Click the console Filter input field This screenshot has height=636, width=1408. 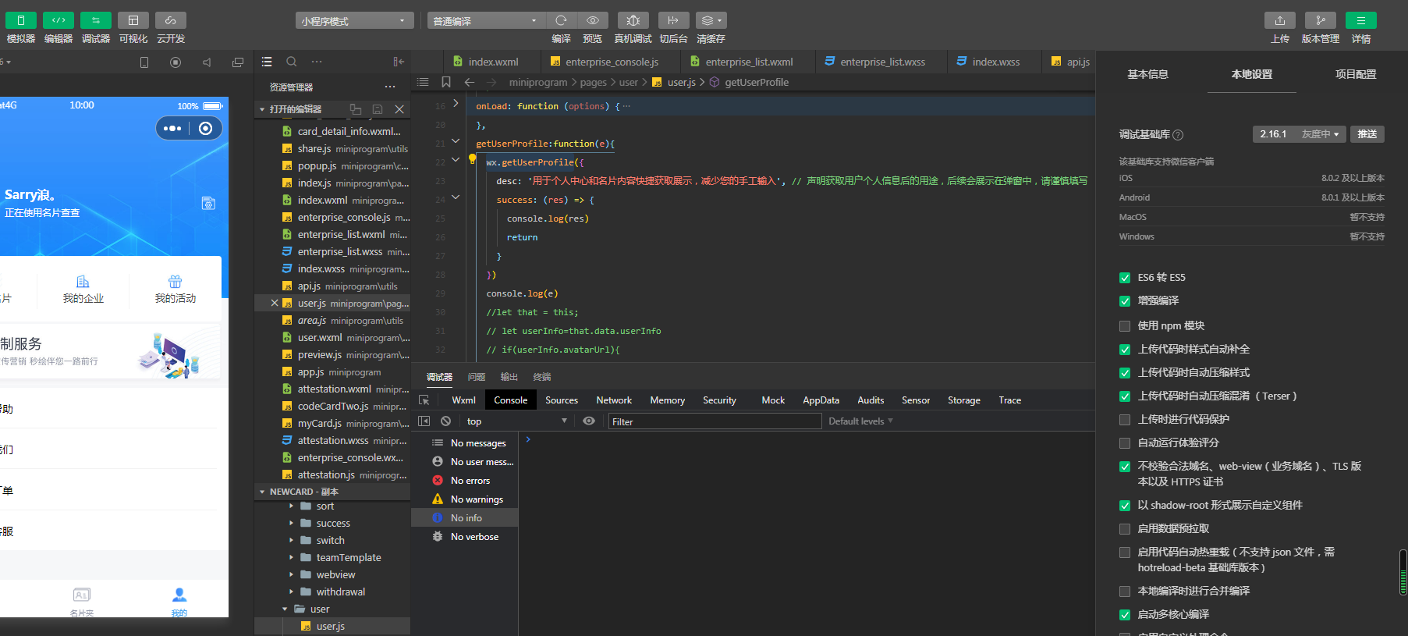point(714,421)
